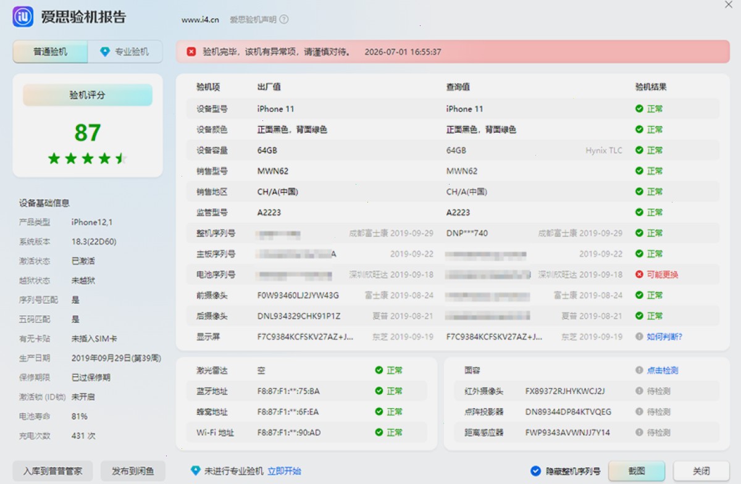This screenshot has height=484, width=741.
Task: Open the 立即开始 professional check link
Action: point(285,471)
